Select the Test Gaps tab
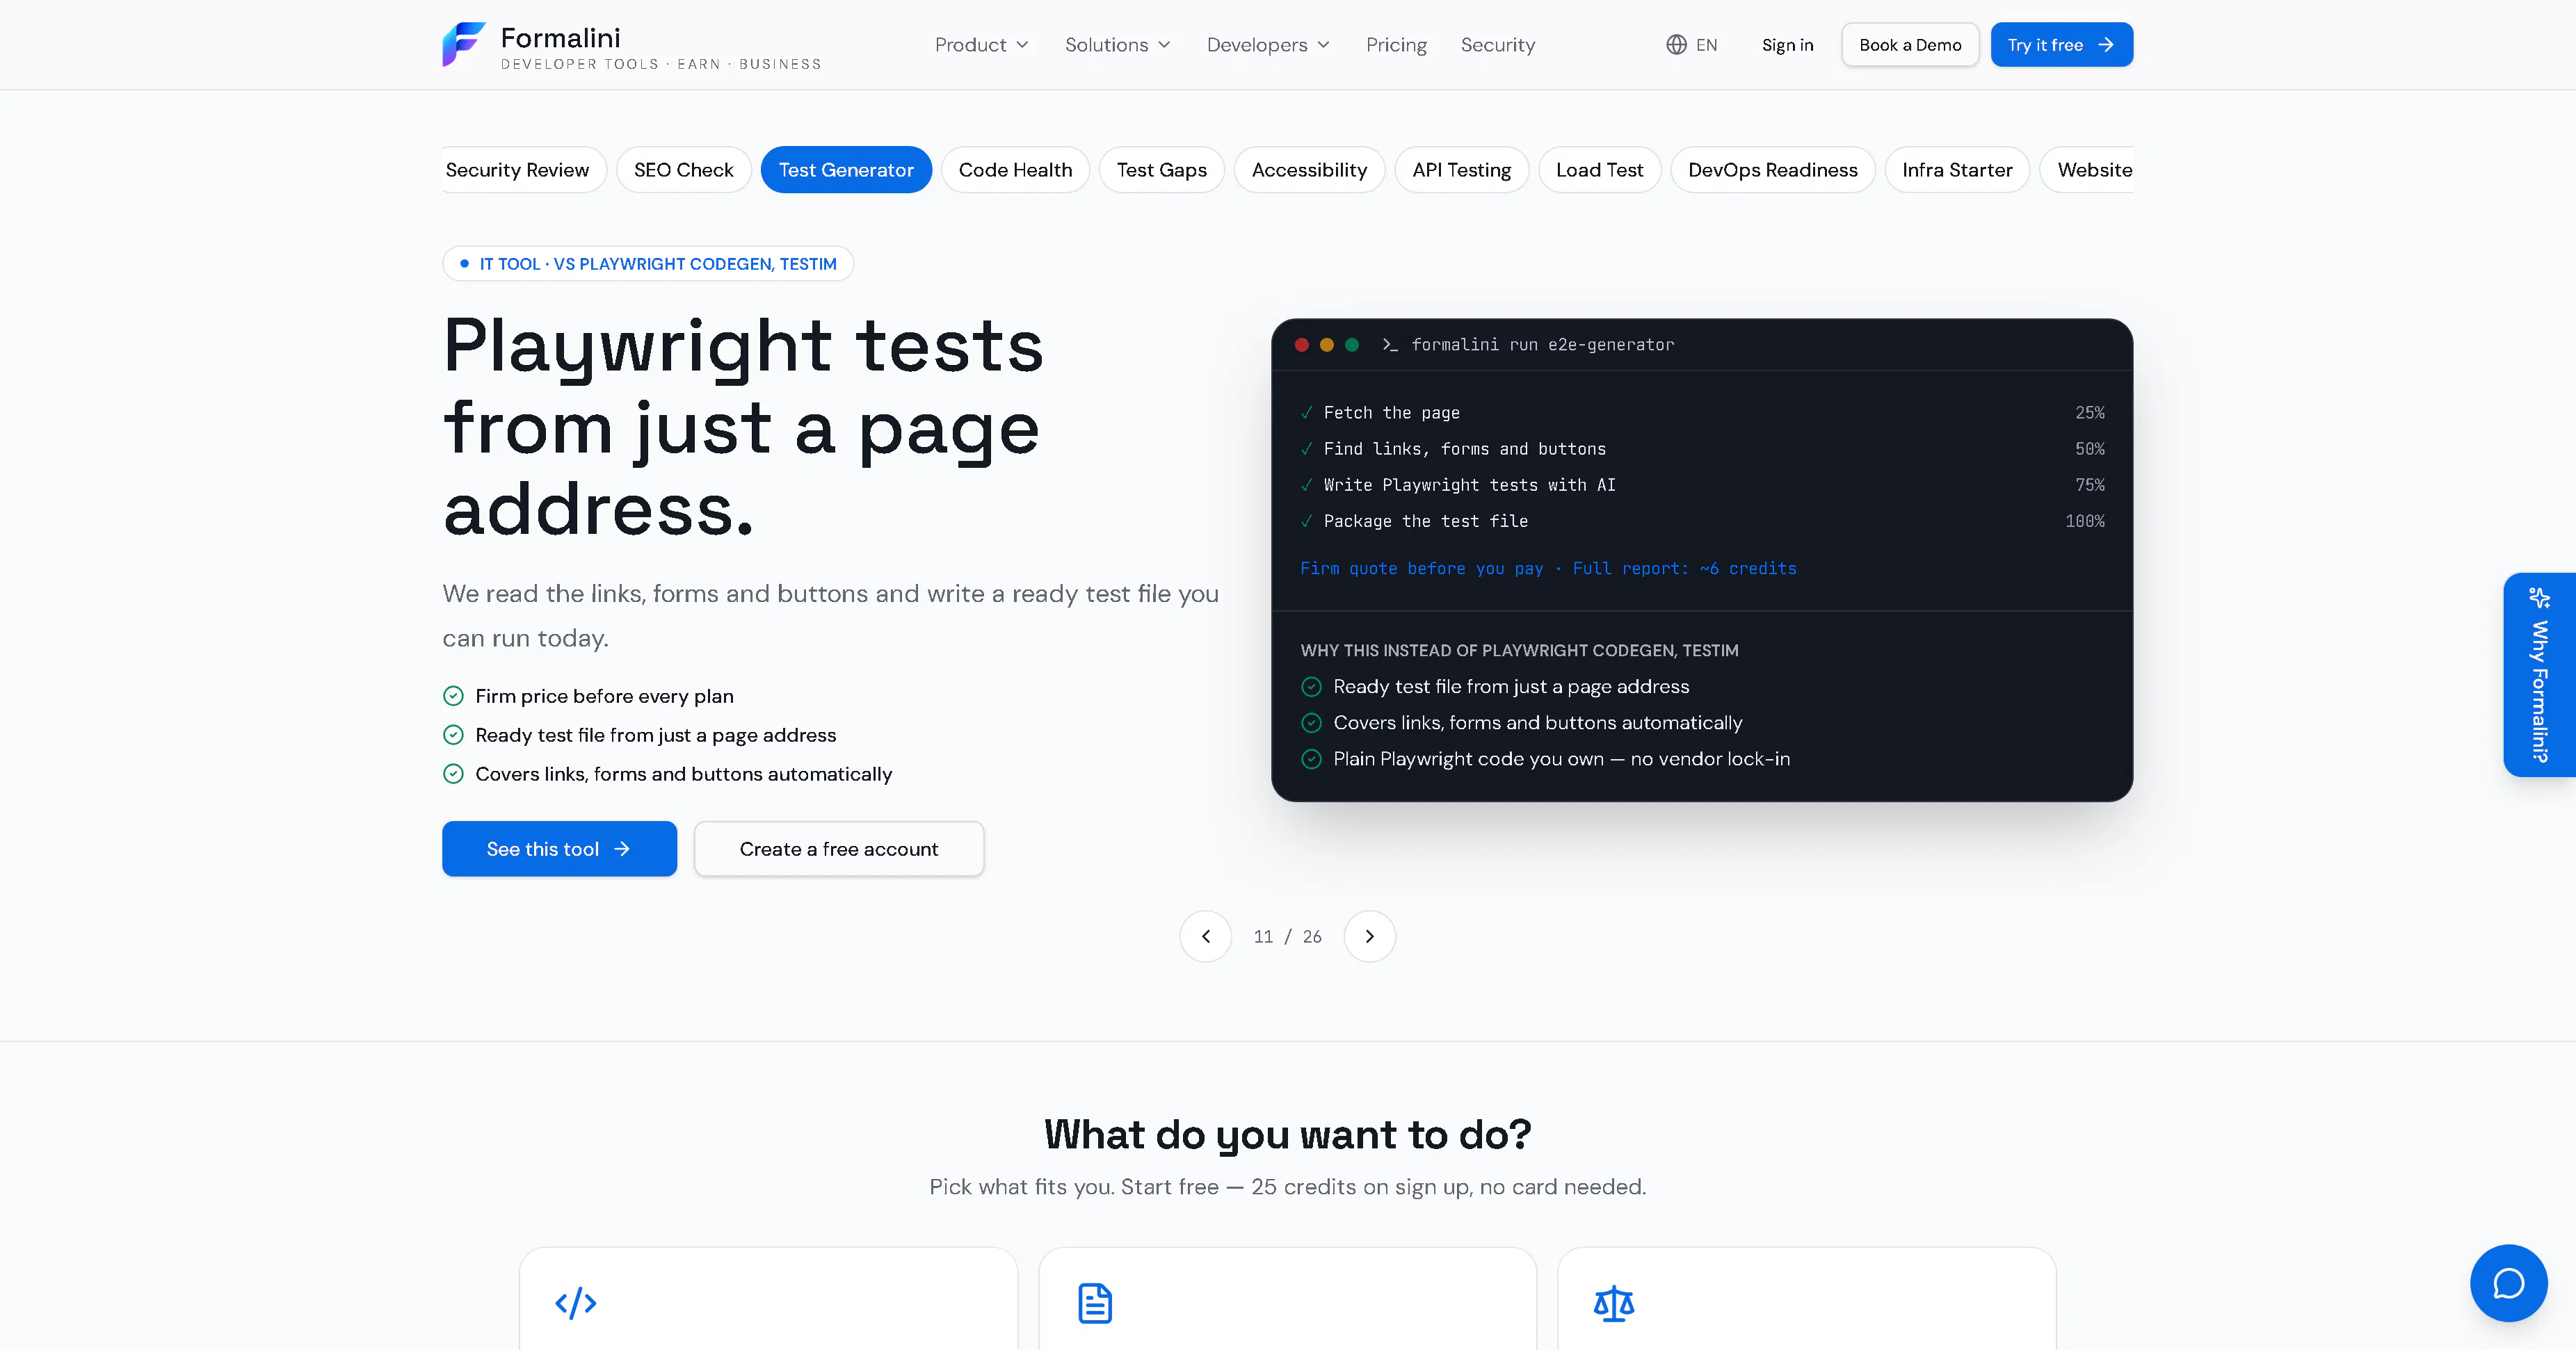 [x=1161, y=170]
